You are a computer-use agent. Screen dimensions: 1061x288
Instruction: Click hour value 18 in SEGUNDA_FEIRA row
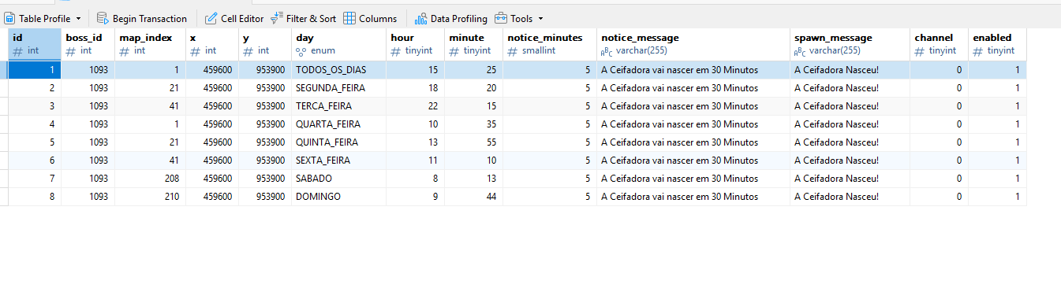pyautogui.click(x=415, y=87)
